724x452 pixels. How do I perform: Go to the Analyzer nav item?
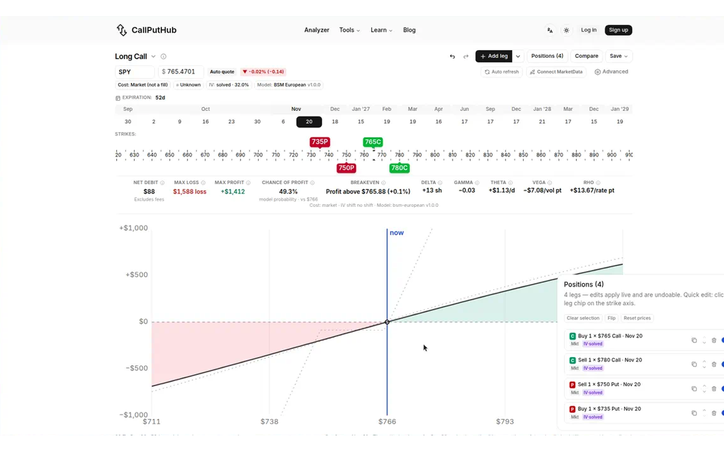(x=317, y=30)
